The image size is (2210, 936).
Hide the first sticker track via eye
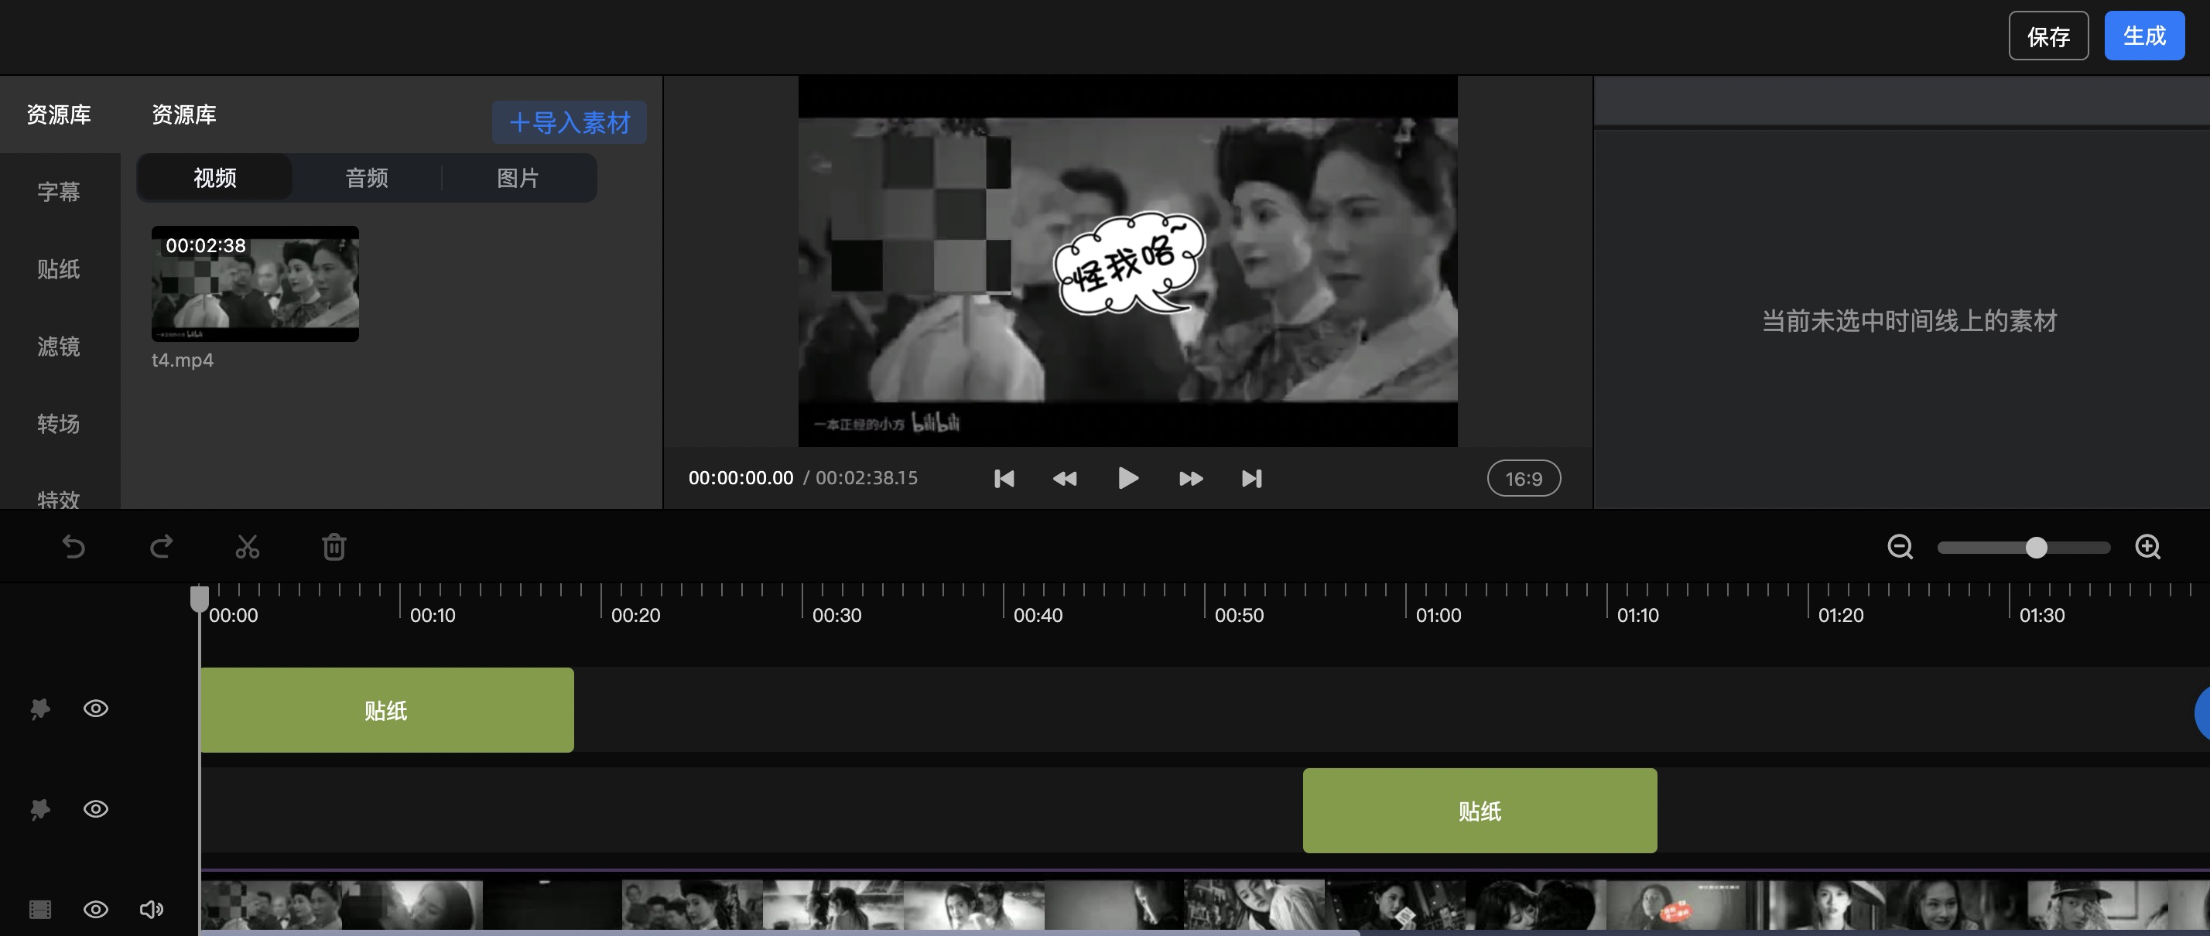click(x=95, y=709)
